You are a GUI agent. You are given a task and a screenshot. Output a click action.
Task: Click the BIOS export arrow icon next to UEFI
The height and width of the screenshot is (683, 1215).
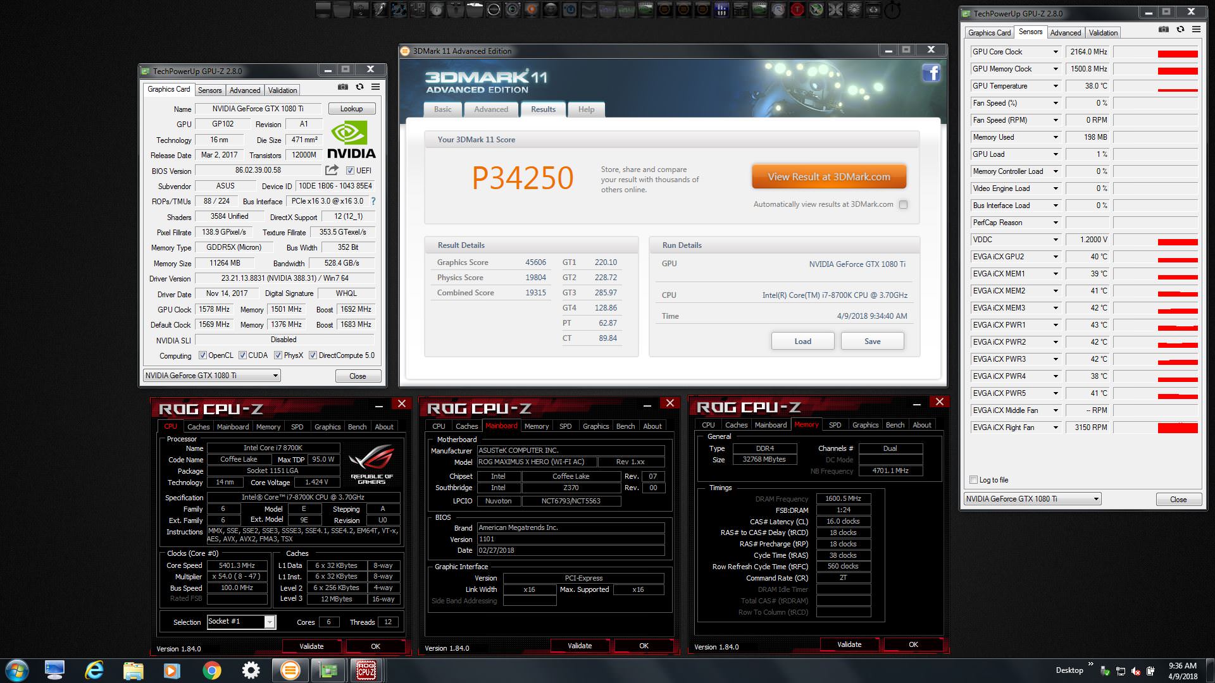pos(332,170)
